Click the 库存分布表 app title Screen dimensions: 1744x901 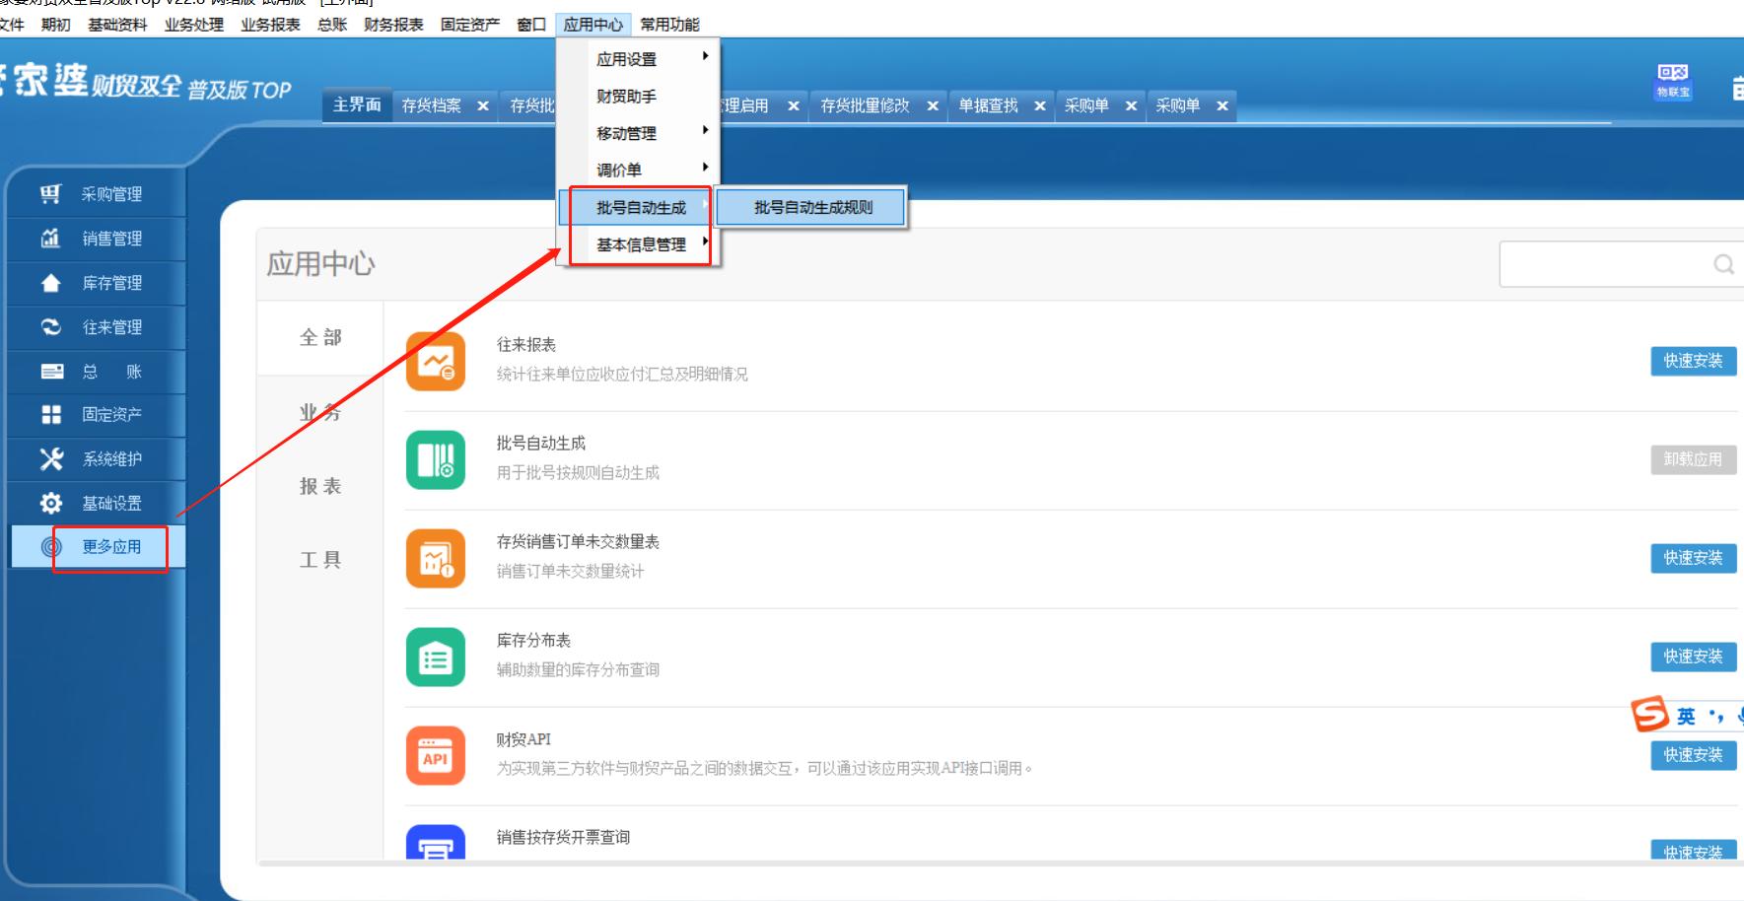(x=533, y=641)
